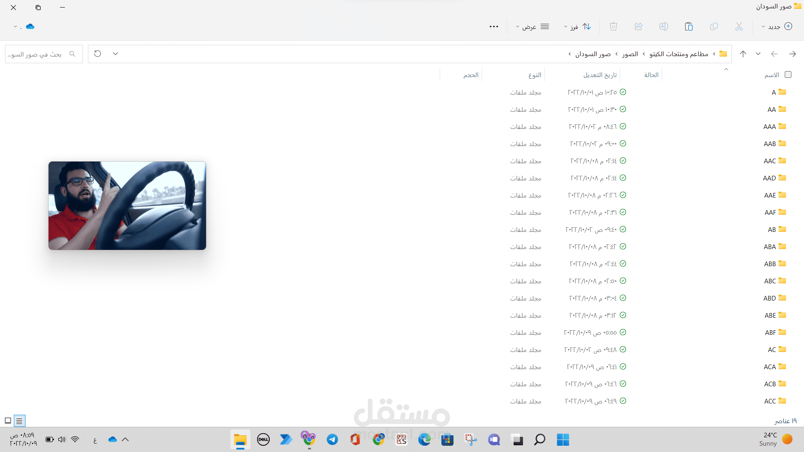Open the three-dots more options menu
The width and height of the screenshot is (804, 452).
click(x=494, y=26)
